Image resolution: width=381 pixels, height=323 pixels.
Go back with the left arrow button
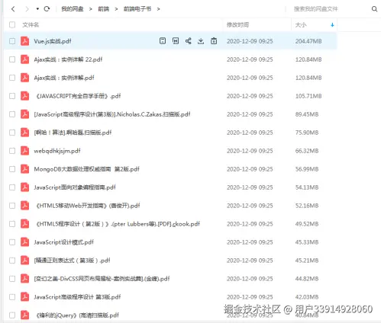13,9
